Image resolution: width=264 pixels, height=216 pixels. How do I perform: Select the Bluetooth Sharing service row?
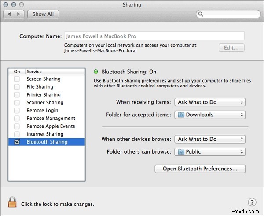point(47,142)
